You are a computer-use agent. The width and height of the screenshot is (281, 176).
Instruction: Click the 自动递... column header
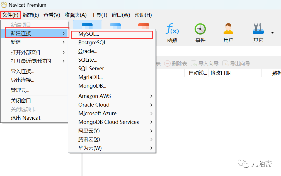click(x=197, y=73)
